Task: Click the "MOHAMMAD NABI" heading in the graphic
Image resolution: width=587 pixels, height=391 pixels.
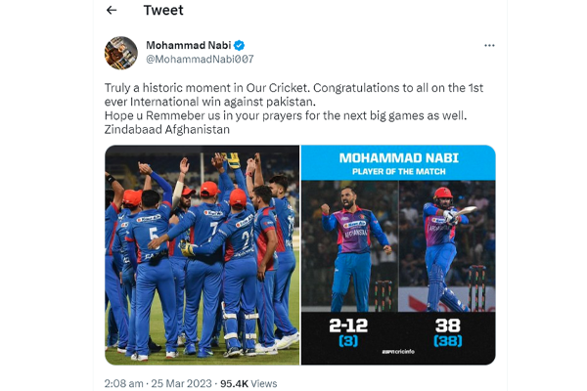Action: pyautogui.click(x=397, y=157)
